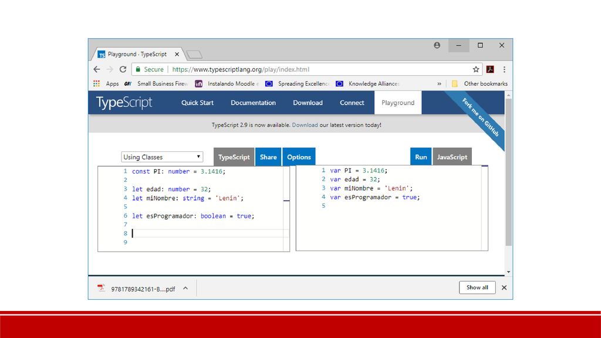
Task: Open Small Business Firewall bookmark
Action: pyautogui.click(x=156, y=83)
